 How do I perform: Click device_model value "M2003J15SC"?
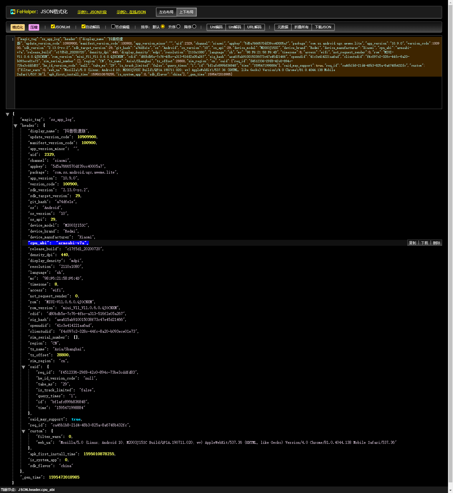75,225
